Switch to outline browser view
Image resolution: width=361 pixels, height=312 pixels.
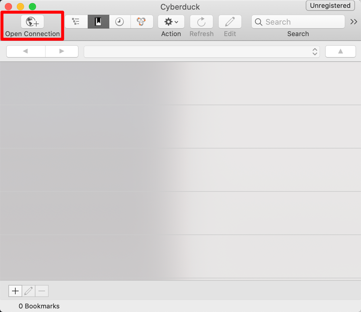(x=76, y=22)
